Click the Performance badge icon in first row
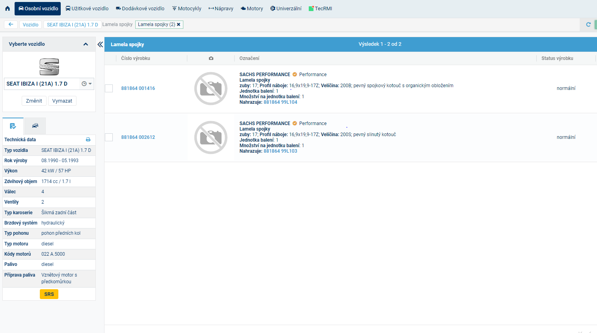The image size is (597, 333). point(295,74)
